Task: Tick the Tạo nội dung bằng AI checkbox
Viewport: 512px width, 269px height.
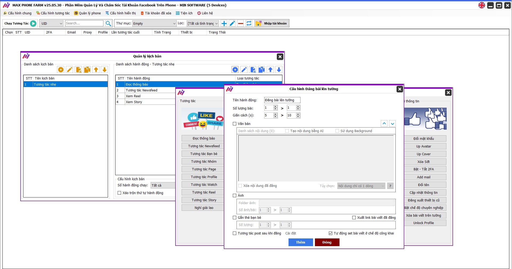Action: [x=287, y=131]
